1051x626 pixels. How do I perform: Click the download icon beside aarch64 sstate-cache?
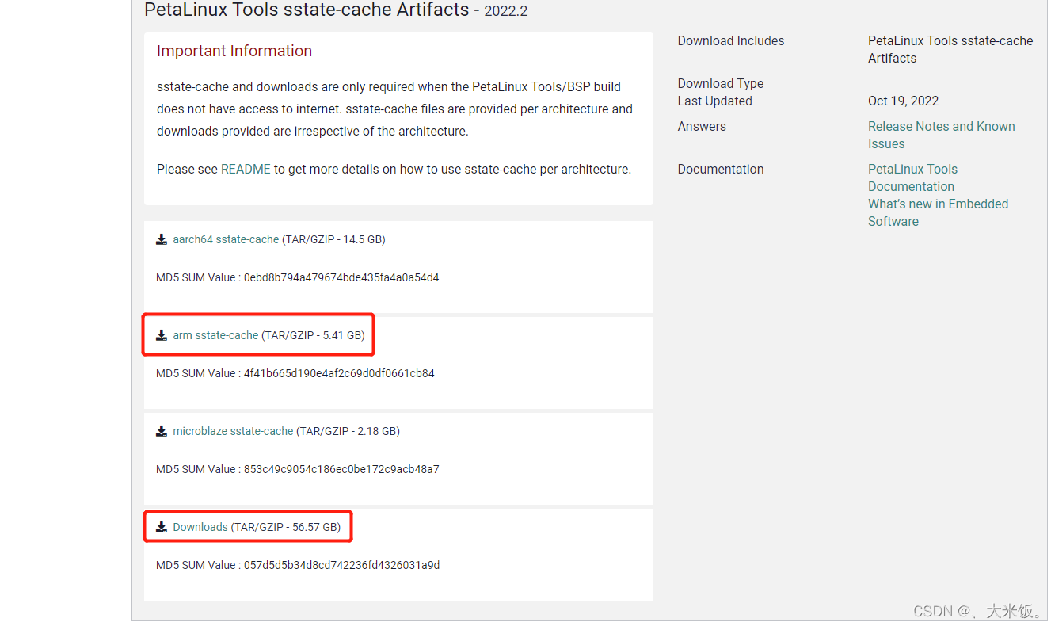pos(162,239)
